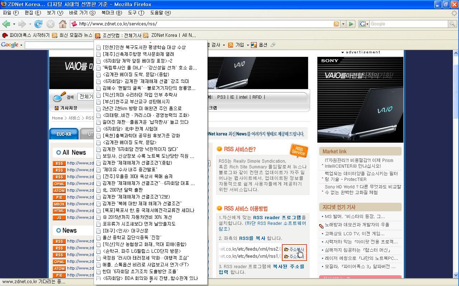This screenshot has height=286, width=459.
Task: Click the Google toolbar 옵션 icon
Action: coord(254,45)
